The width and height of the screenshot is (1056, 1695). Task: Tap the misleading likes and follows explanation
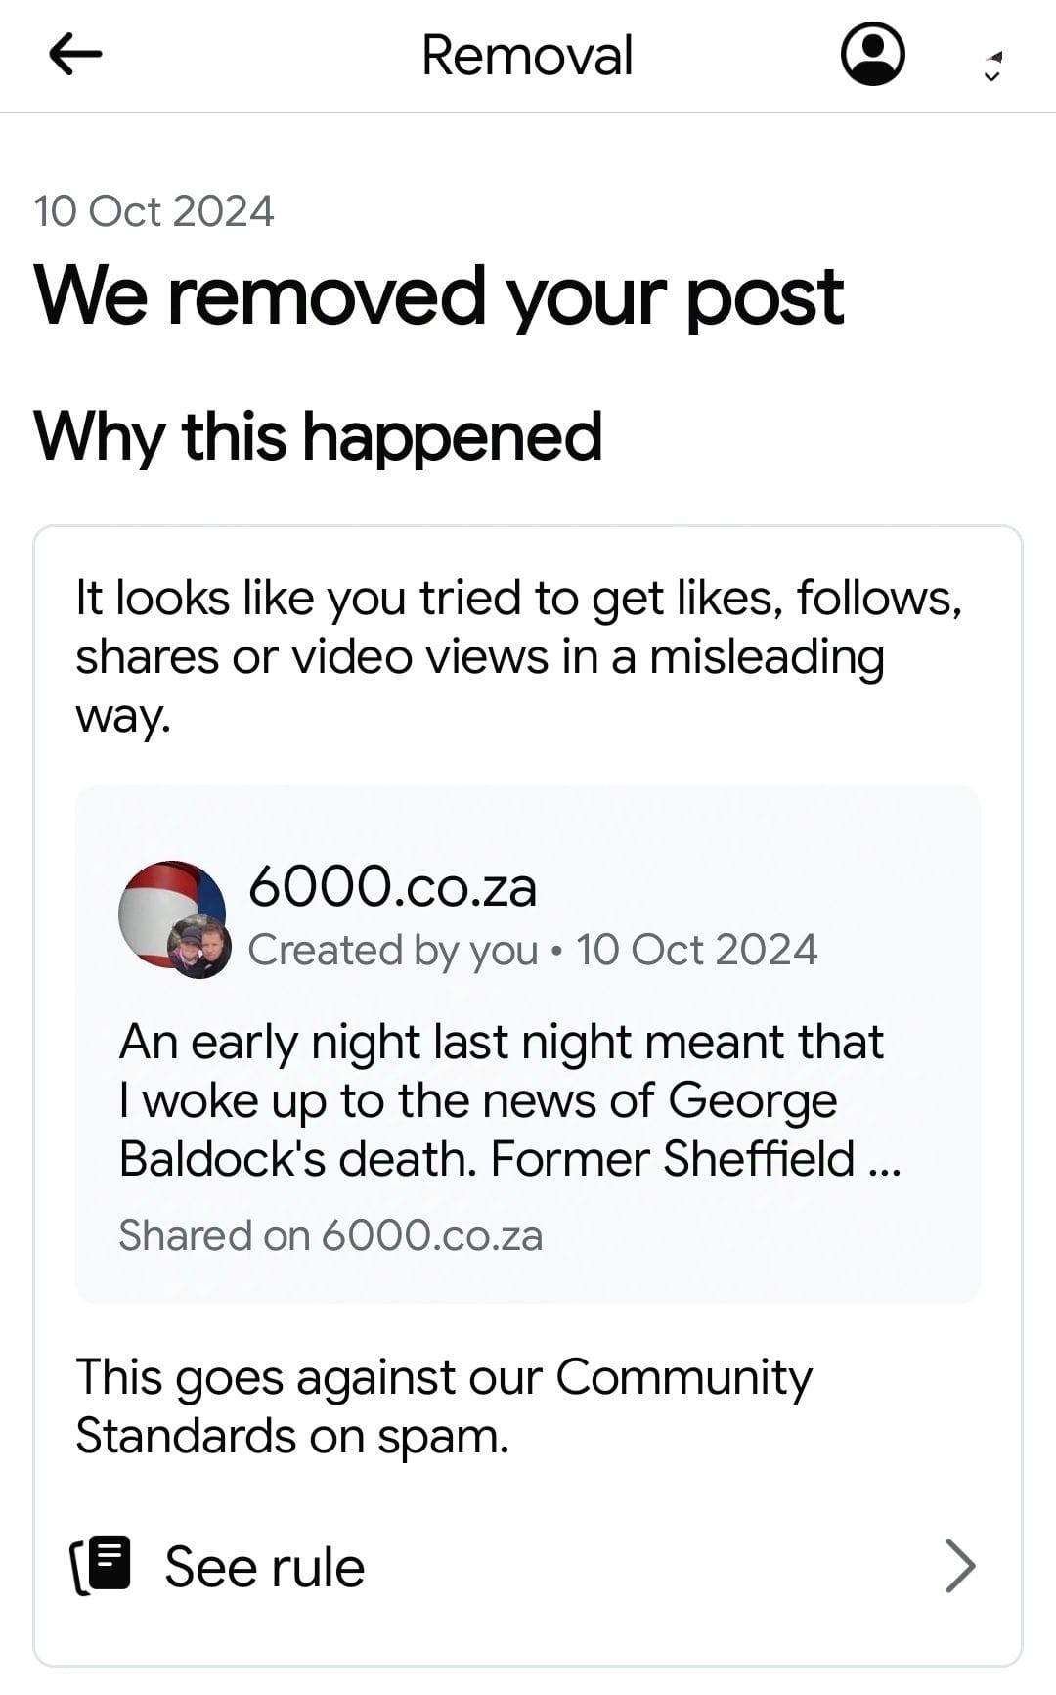(x=518, y=655)
